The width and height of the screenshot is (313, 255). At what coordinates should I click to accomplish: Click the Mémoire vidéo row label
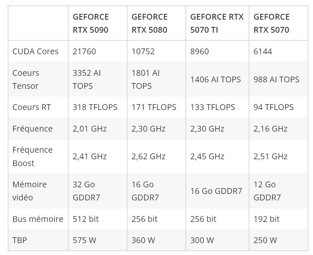click(x=30, y=191)
